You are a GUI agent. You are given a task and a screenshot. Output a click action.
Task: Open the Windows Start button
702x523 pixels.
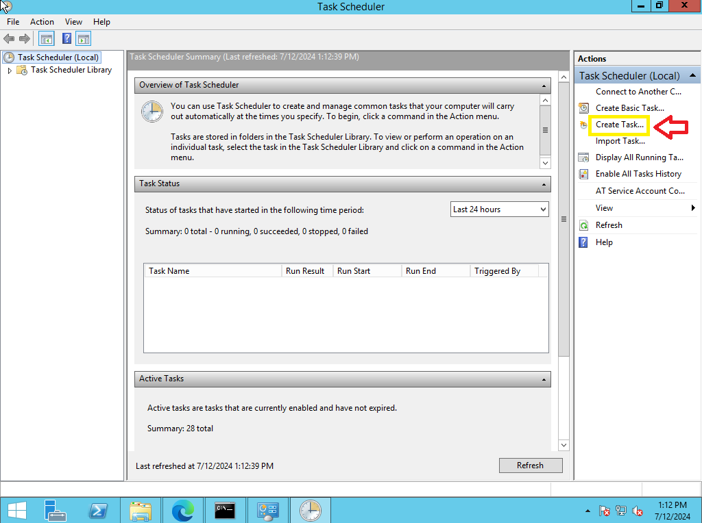17,510
